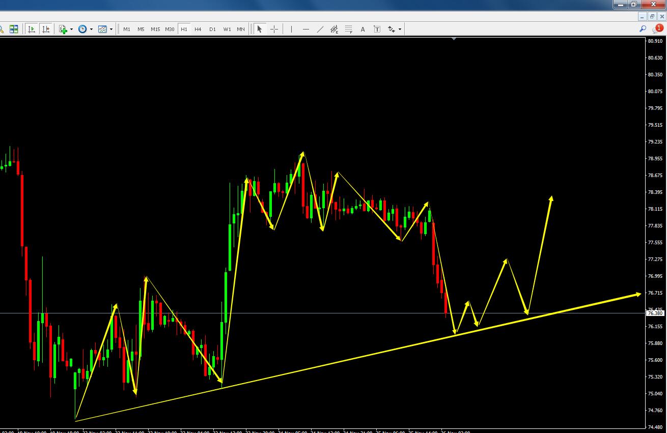Click the 79.235 price scale value
The height and width of the screenshot is (433, 667).
[x=655, y=142]
